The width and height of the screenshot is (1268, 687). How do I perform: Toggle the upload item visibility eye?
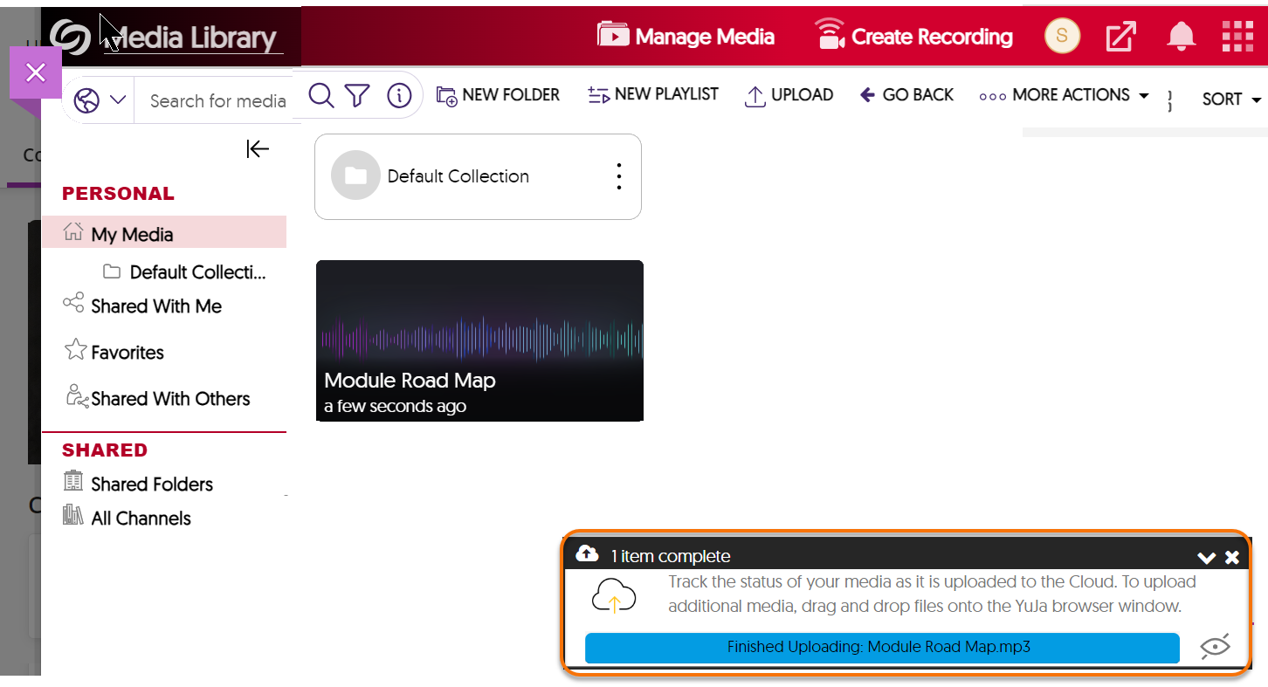coord(1215,647)
